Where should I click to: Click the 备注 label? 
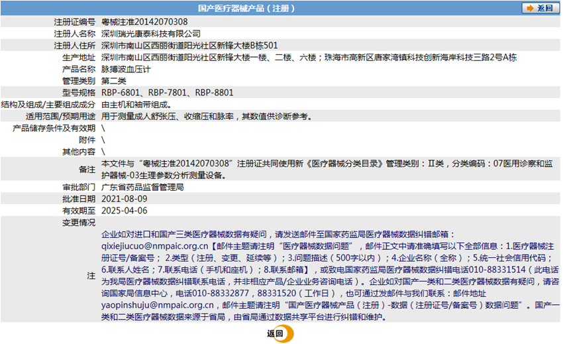[x=87, y=170]
